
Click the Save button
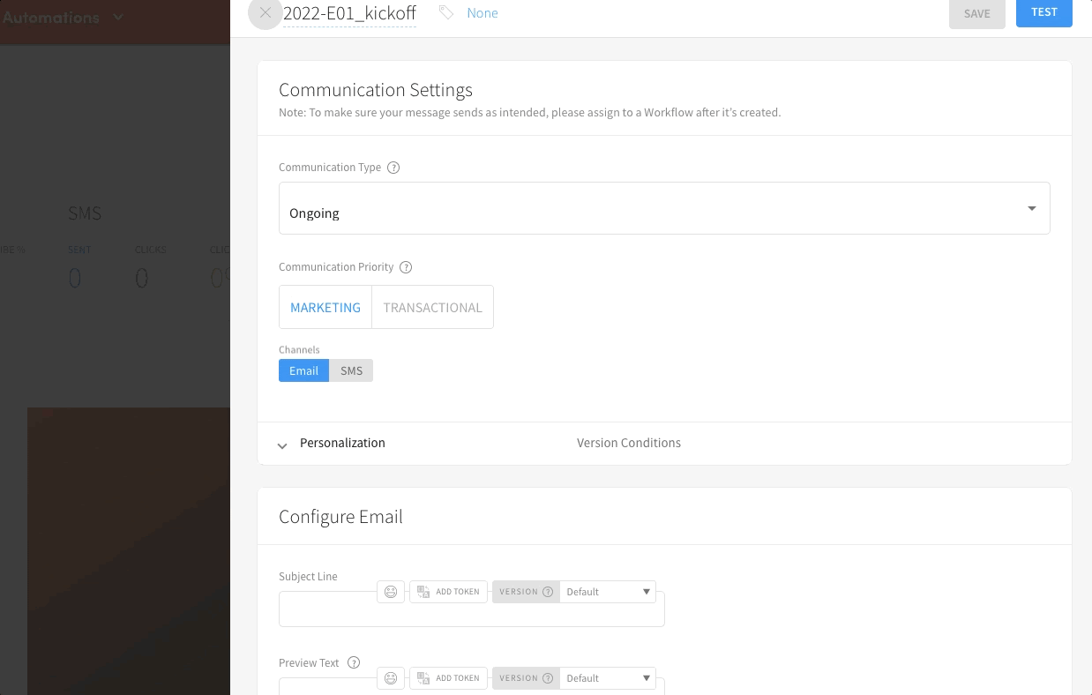(976, 13)
